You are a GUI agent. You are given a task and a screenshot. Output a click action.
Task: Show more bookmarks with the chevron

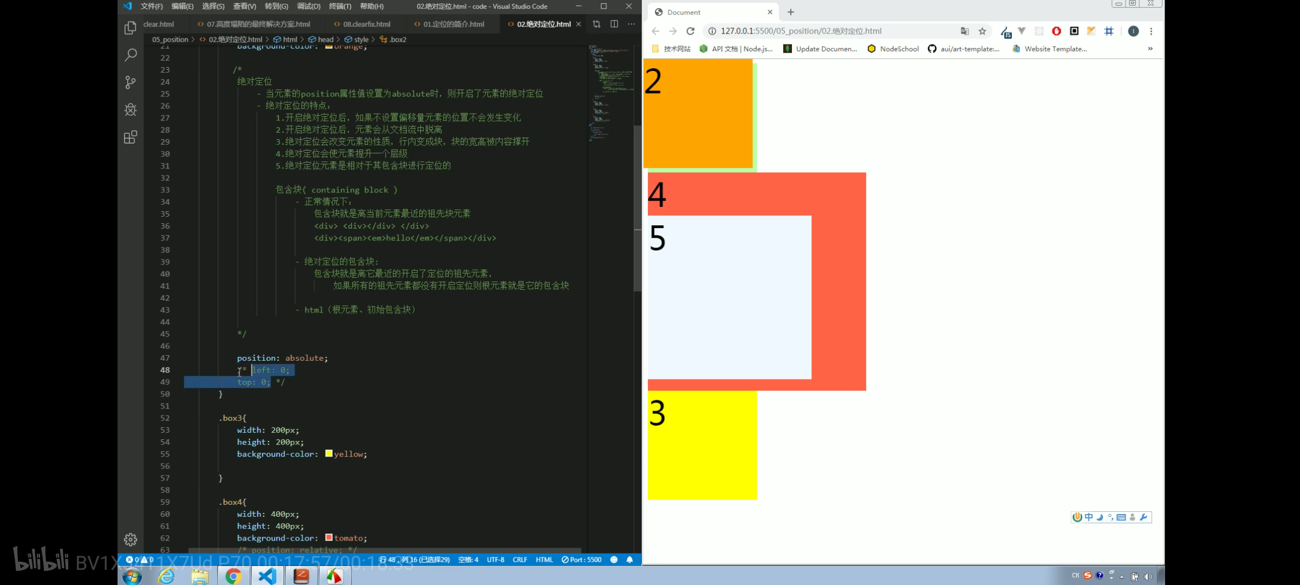tap(1150, 49)
